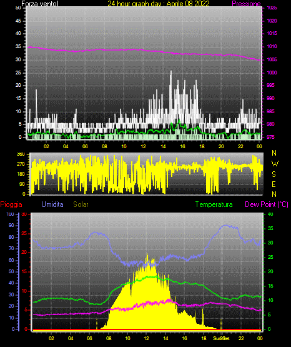The width and height of the screenshot is (291, 347).
Task: Click the 'S' compass direction label
Action: [x=274, y=174]
